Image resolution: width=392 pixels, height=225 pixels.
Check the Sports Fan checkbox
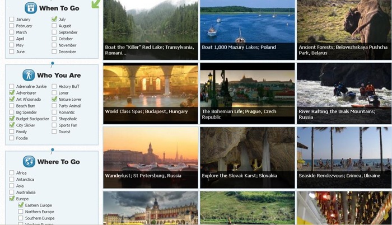click(54, 125)
